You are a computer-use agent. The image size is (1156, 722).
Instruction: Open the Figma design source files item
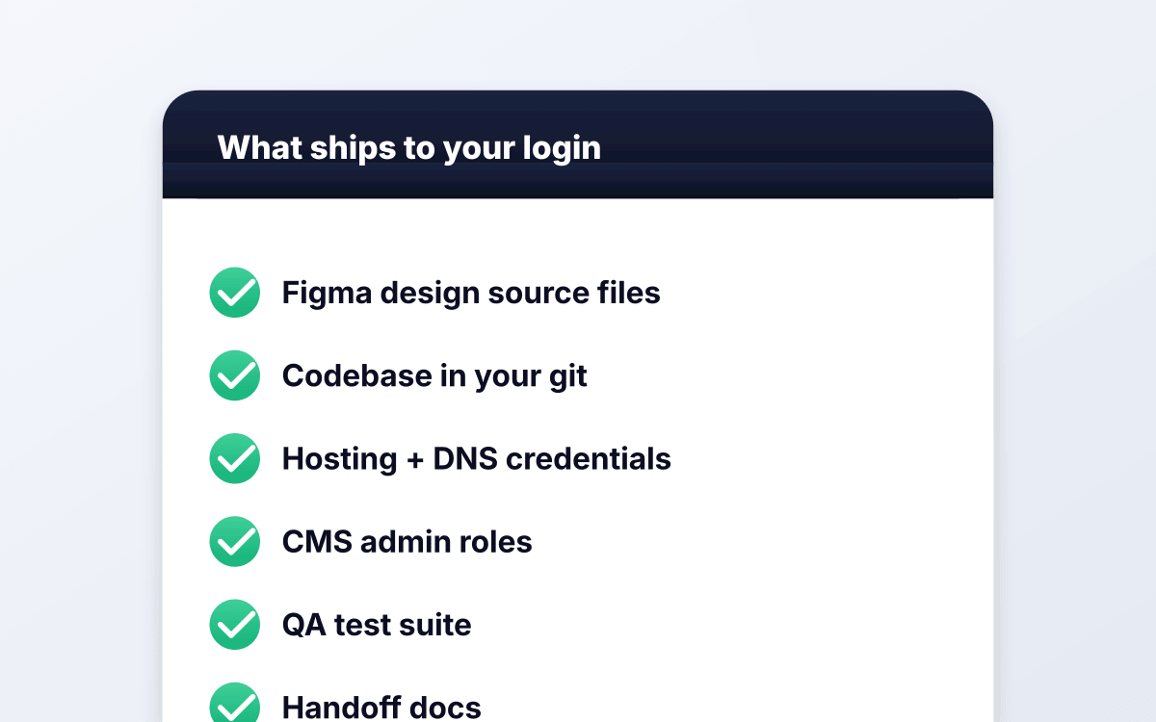point(471,293)
